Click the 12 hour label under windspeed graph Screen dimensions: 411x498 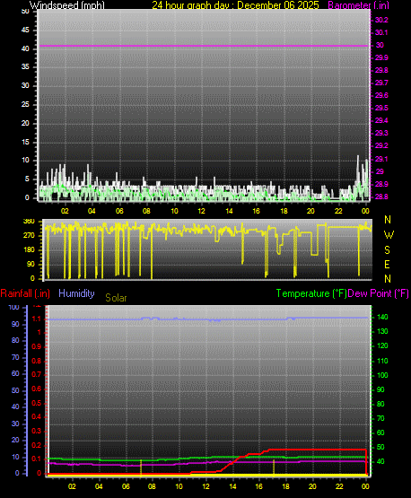(201, 211)
